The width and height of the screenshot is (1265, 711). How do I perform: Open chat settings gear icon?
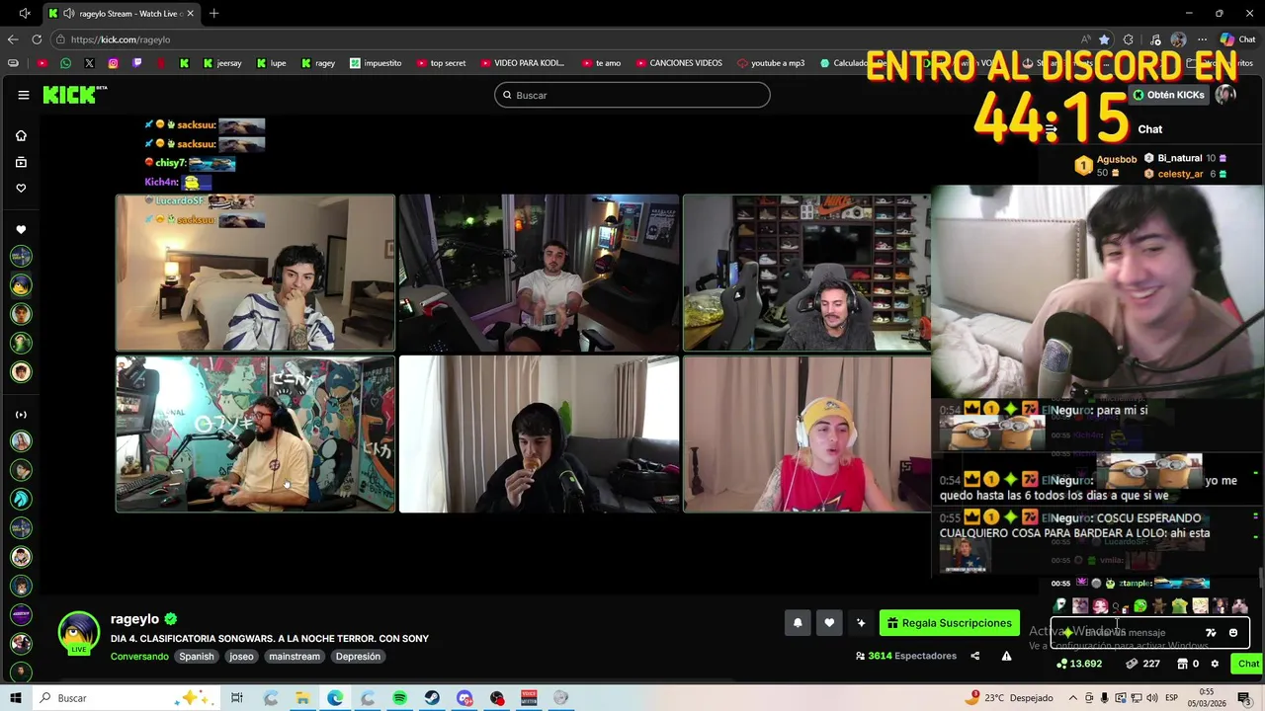1215,664
